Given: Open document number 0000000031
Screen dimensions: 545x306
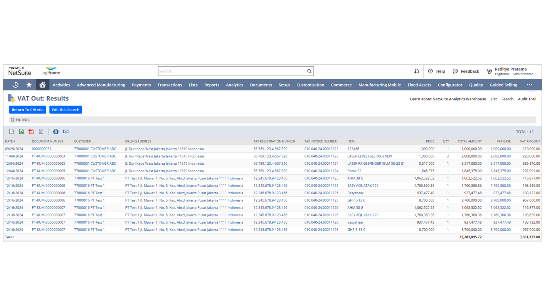Looking at the screenshot, I should [x=41, y=149].
